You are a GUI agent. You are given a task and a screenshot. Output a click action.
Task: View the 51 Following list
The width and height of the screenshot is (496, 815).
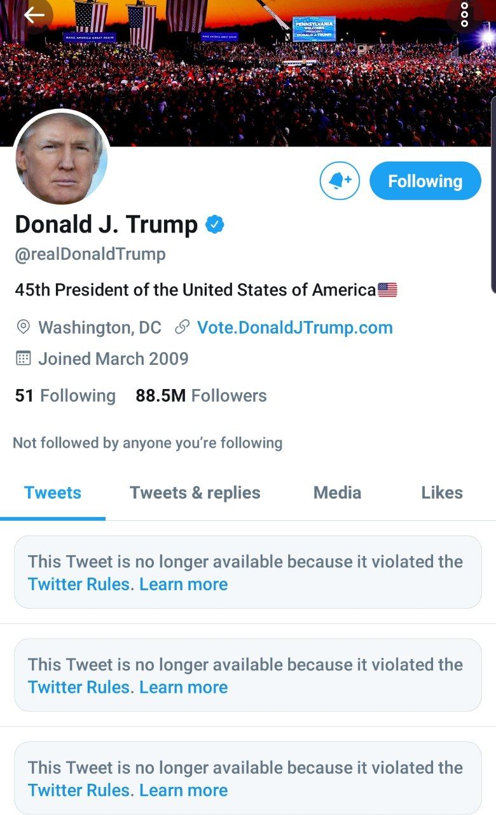coord(65,395)
